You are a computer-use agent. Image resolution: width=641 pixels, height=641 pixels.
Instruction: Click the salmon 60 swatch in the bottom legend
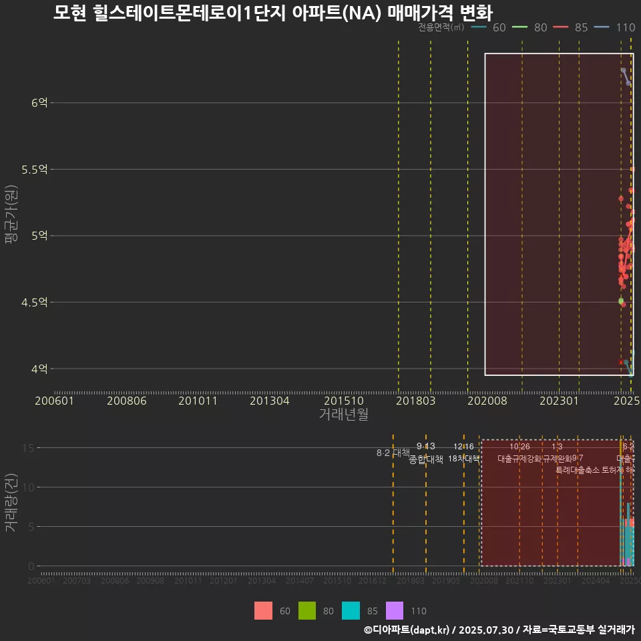click(263, 611)
